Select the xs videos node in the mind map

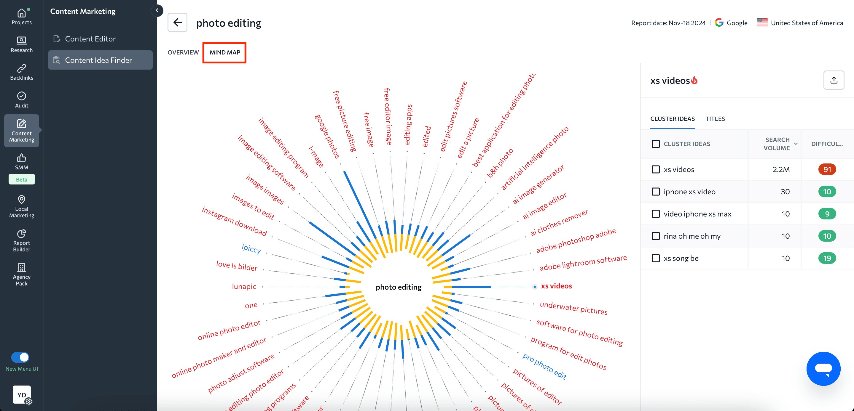coord(556,286)
